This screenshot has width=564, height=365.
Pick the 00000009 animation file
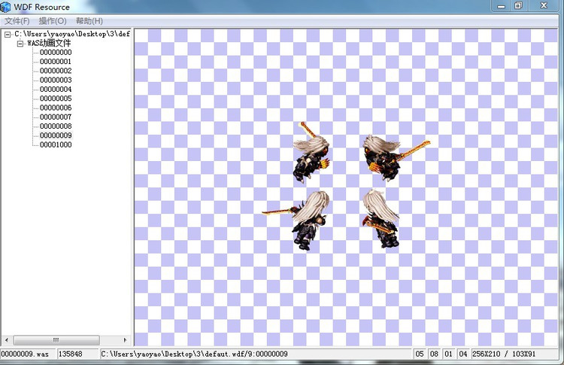pos(56,135)
